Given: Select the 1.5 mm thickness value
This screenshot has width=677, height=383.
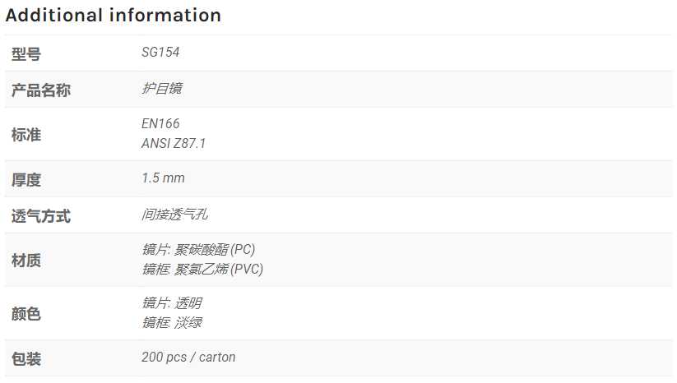Looking at the screenshot, I should [x=163, y=178].
